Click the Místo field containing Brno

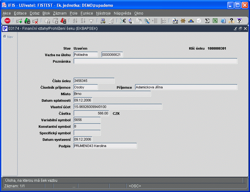(x=112, y=94)
